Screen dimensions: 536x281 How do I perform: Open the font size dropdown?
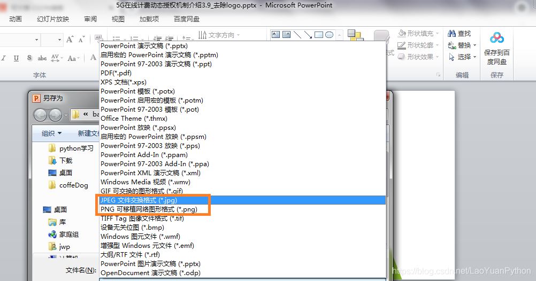(x=59, y=40)
